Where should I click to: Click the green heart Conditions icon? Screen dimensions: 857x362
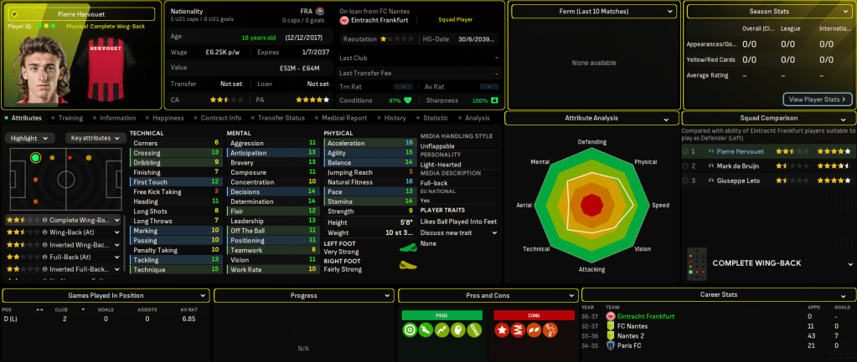(x=409, y=100)
